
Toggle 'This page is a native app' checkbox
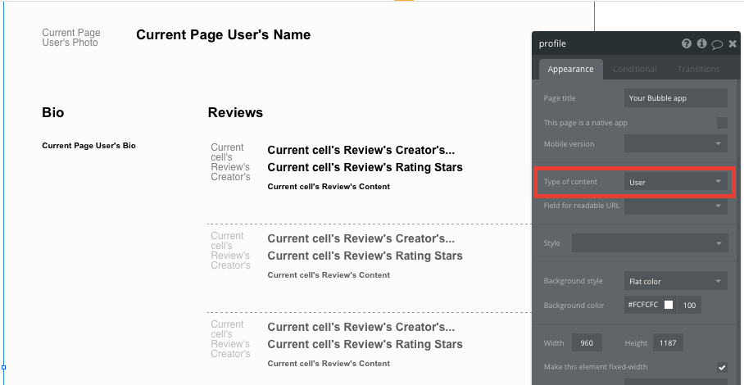[x=722, y=123]
